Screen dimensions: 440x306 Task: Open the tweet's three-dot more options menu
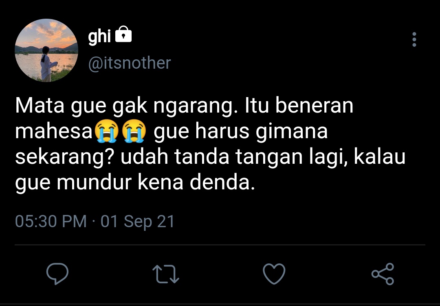coord(414,39)
